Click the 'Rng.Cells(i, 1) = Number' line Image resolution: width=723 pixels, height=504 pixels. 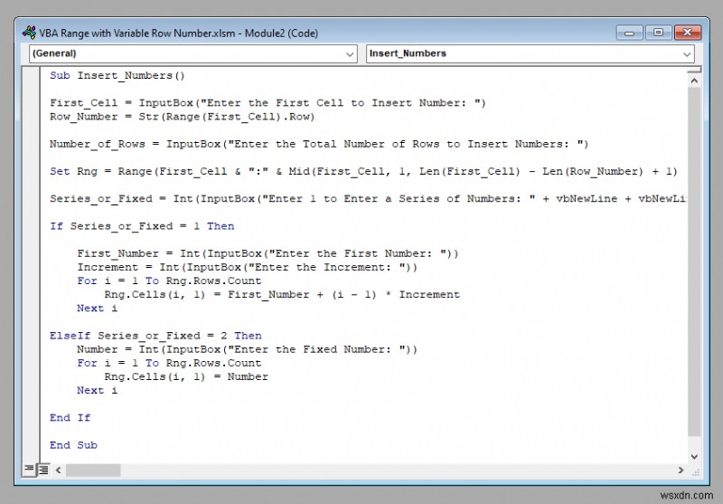(x=186, y=376)
